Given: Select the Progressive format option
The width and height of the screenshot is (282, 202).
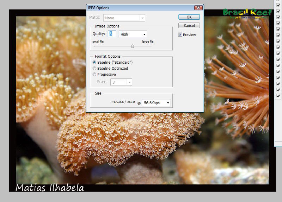Looking at the screenshot, I should [x=94, y=74].
